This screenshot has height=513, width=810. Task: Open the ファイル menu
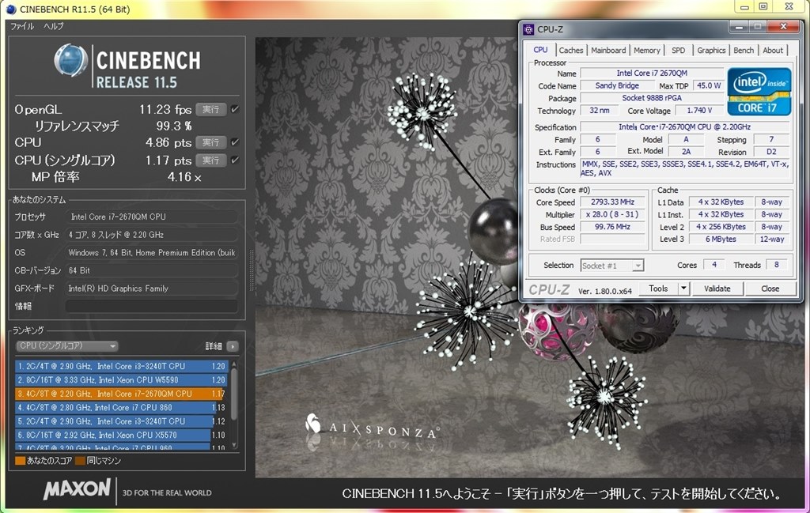(22, 26)
